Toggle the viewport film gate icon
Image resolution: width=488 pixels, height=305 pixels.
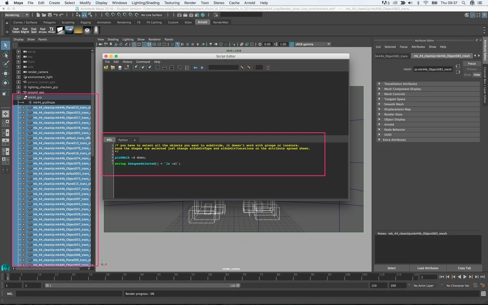coord(139,44)
